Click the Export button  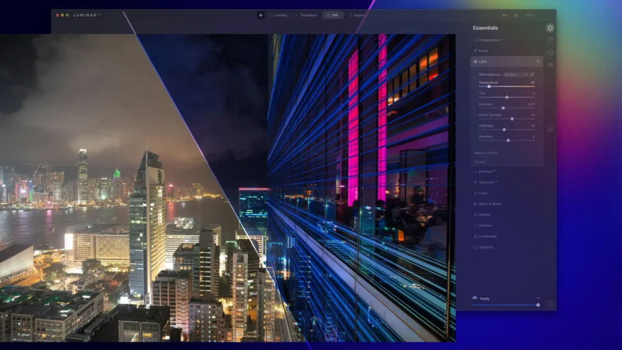[357, 15]
